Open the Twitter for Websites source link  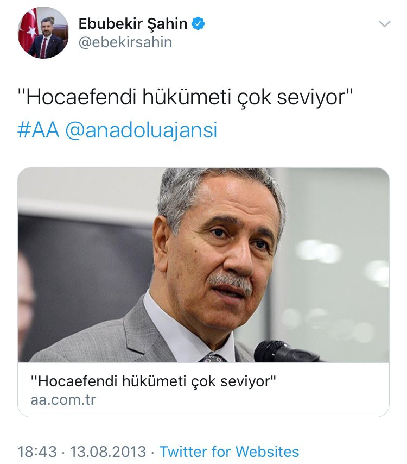click(230, 452)
